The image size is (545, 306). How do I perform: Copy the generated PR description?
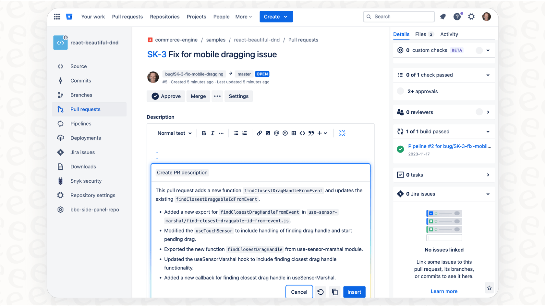pyautogui.click(x=335, y=292)
